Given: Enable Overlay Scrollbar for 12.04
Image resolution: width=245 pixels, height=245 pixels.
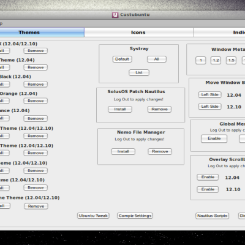Looking at the screenshot, I should tap(208, 177).
